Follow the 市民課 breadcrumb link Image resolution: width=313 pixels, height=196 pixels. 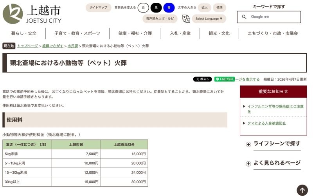click(x=73, y=46)
